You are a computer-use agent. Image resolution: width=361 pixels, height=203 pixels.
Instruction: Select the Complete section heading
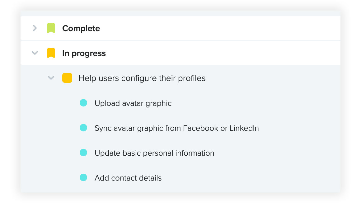pos(81,28)
